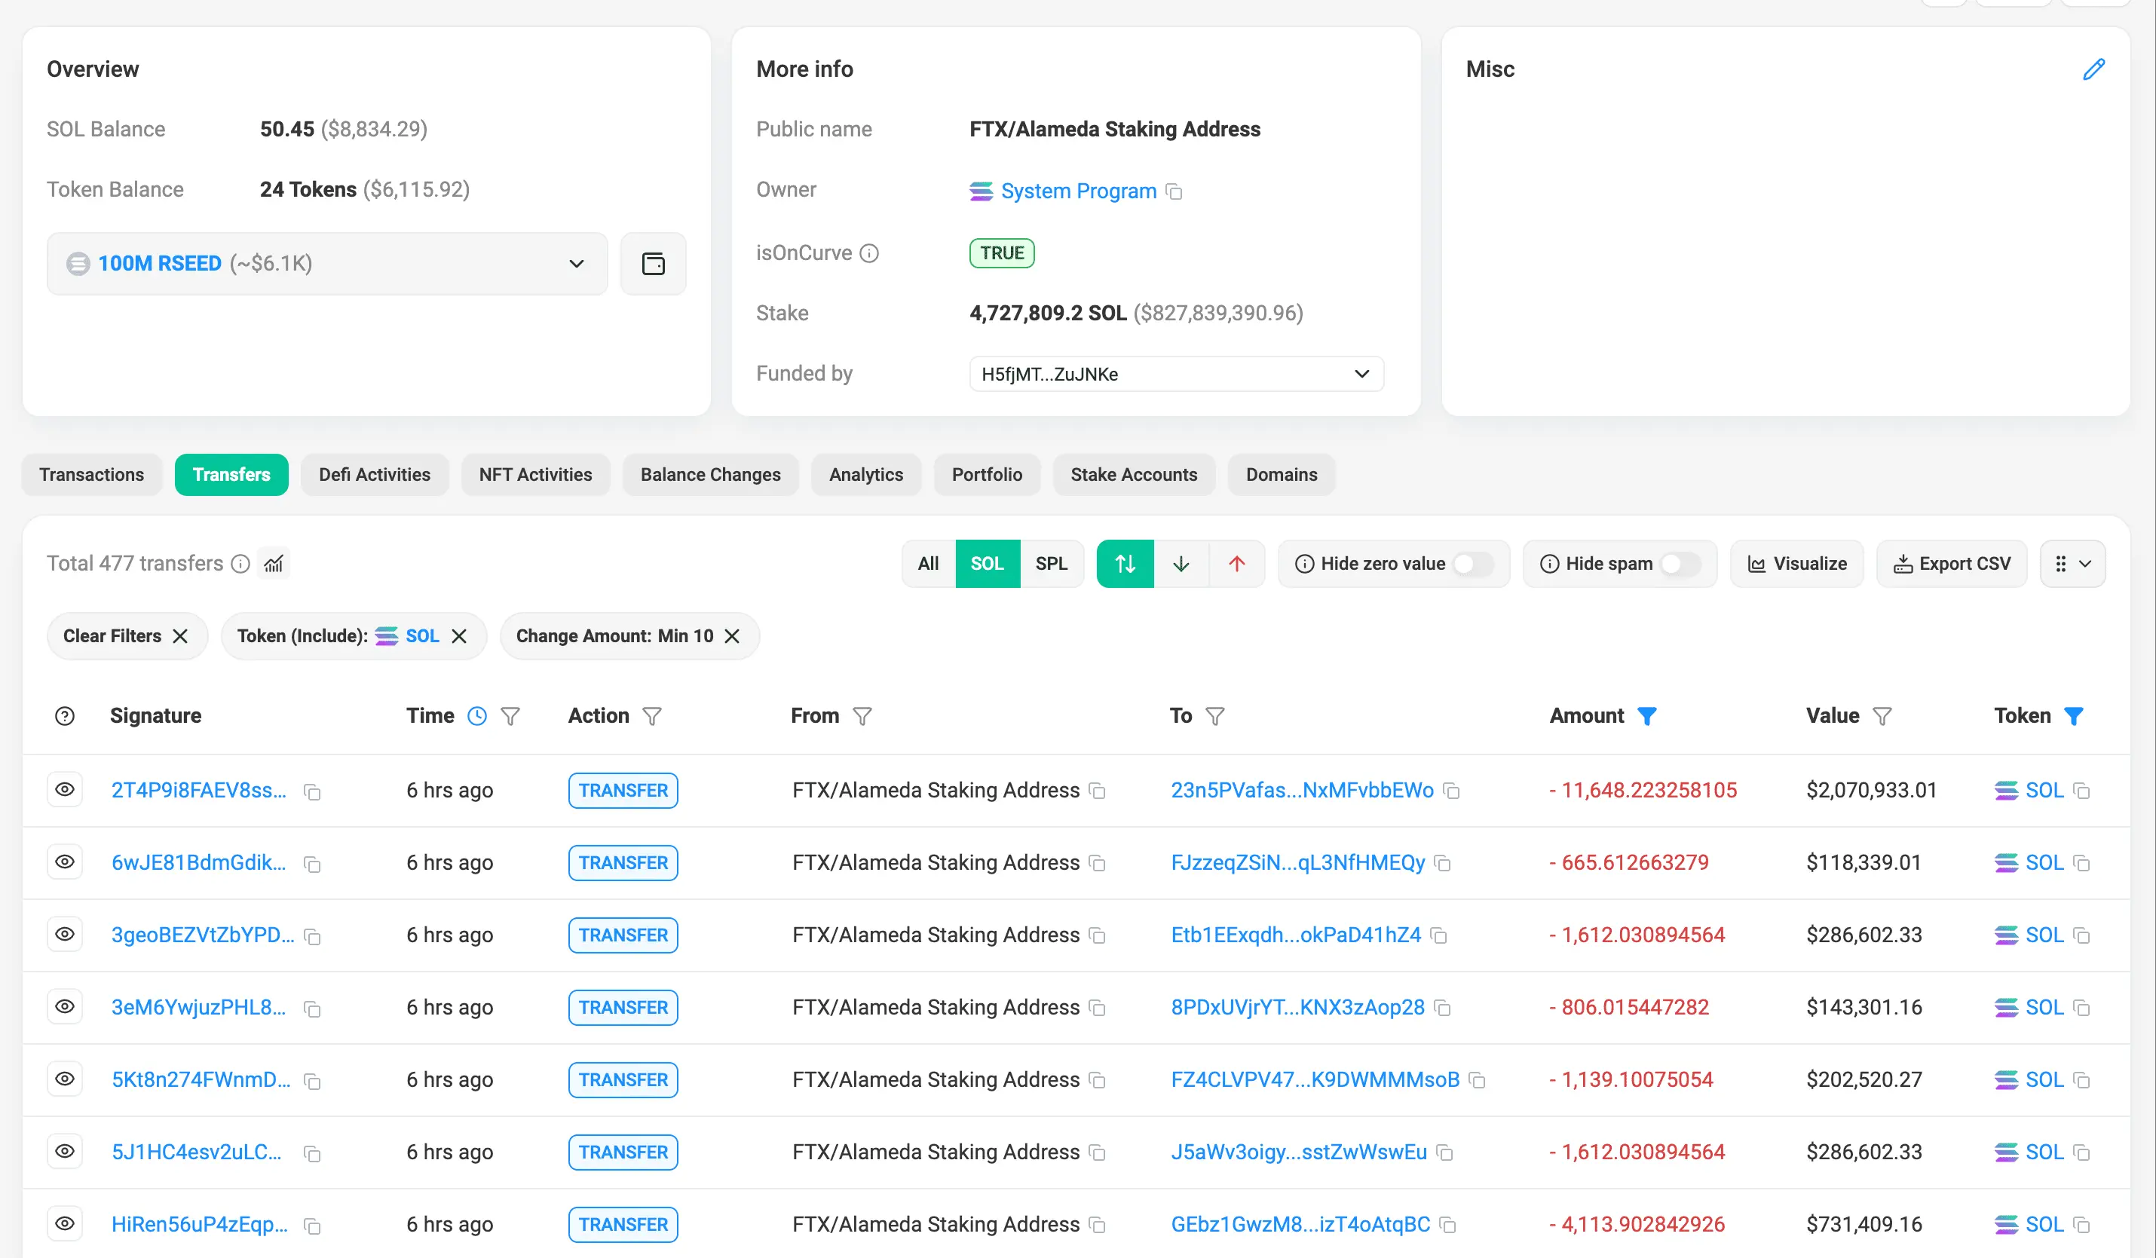Select the SOL token type filter button

[988, 564]
